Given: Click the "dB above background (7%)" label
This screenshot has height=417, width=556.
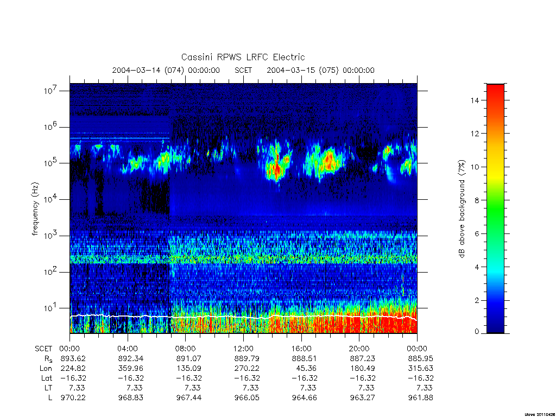Looking at the screenshot, I should pyautogui.click(x=462, y=208).
